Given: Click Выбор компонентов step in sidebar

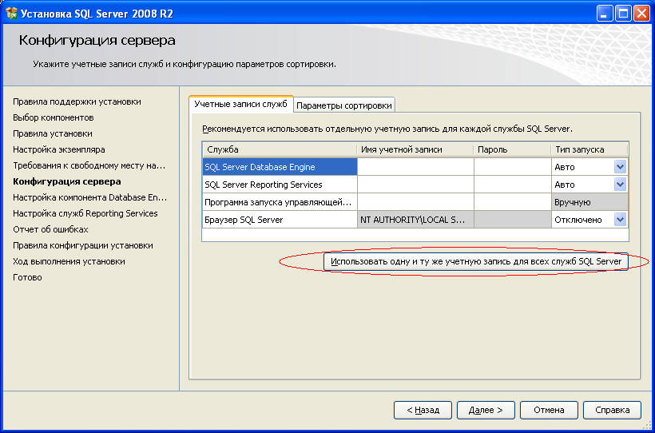Looking at the screenshot, I should pos(53,117).
